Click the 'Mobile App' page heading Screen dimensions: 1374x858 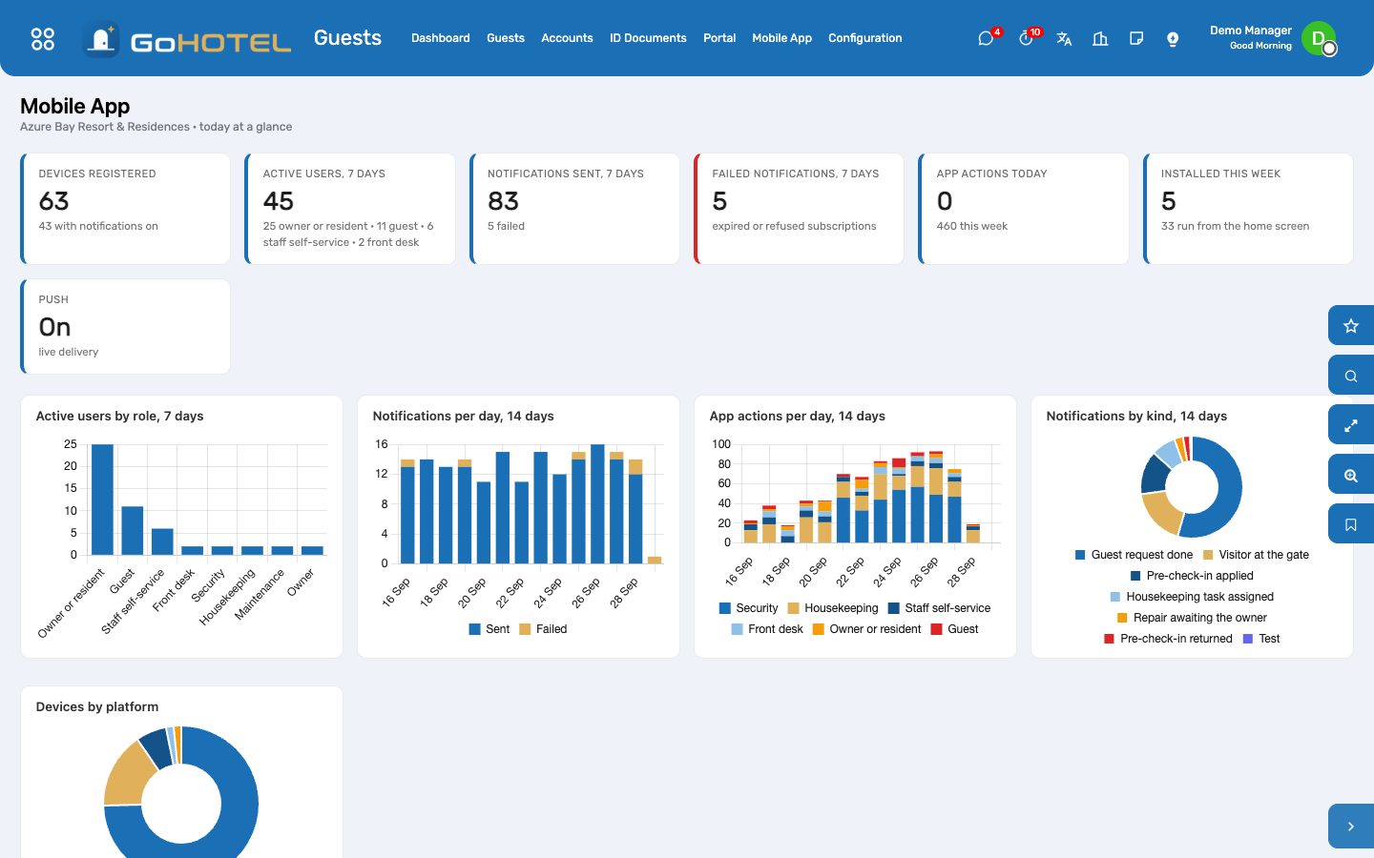click(75, 106)
